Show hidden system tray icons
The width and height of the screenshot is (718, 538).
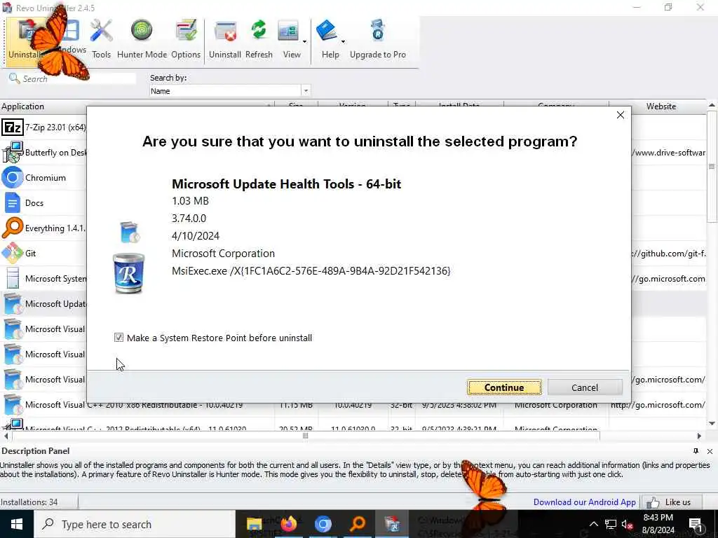point(593,524)
